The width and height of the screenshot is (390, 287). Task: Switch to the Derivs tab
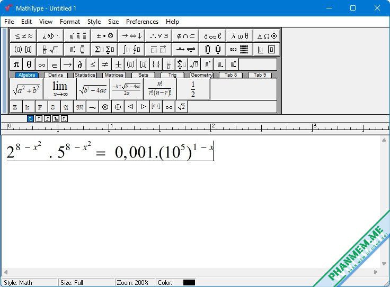point(56,75)
